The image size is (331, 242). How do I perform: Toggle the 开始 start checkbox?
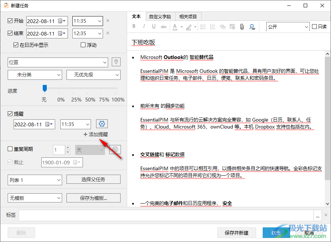[10, 21]
